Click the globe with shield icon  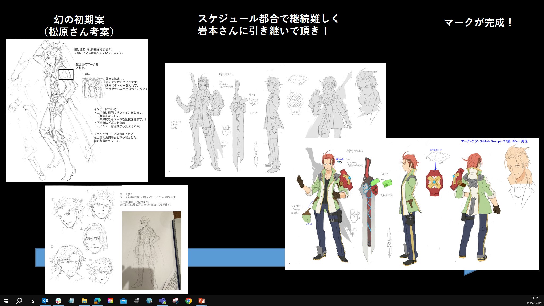pos(149,301)
